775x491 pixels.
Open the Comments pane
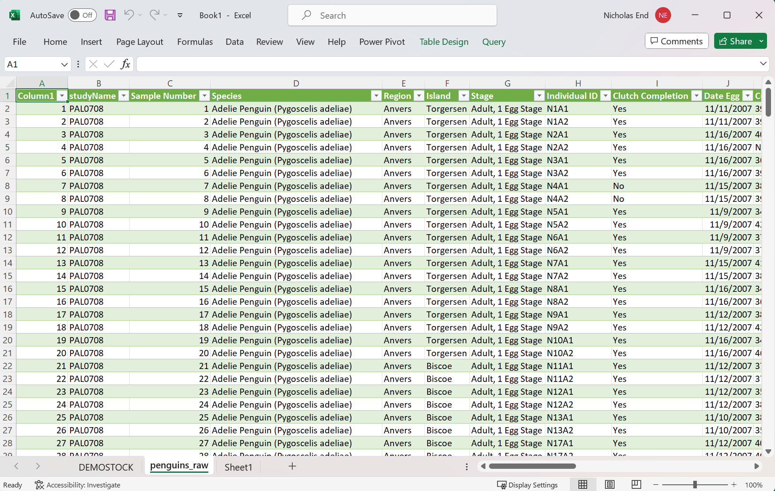pyautogui.click(x=676, y=41)
